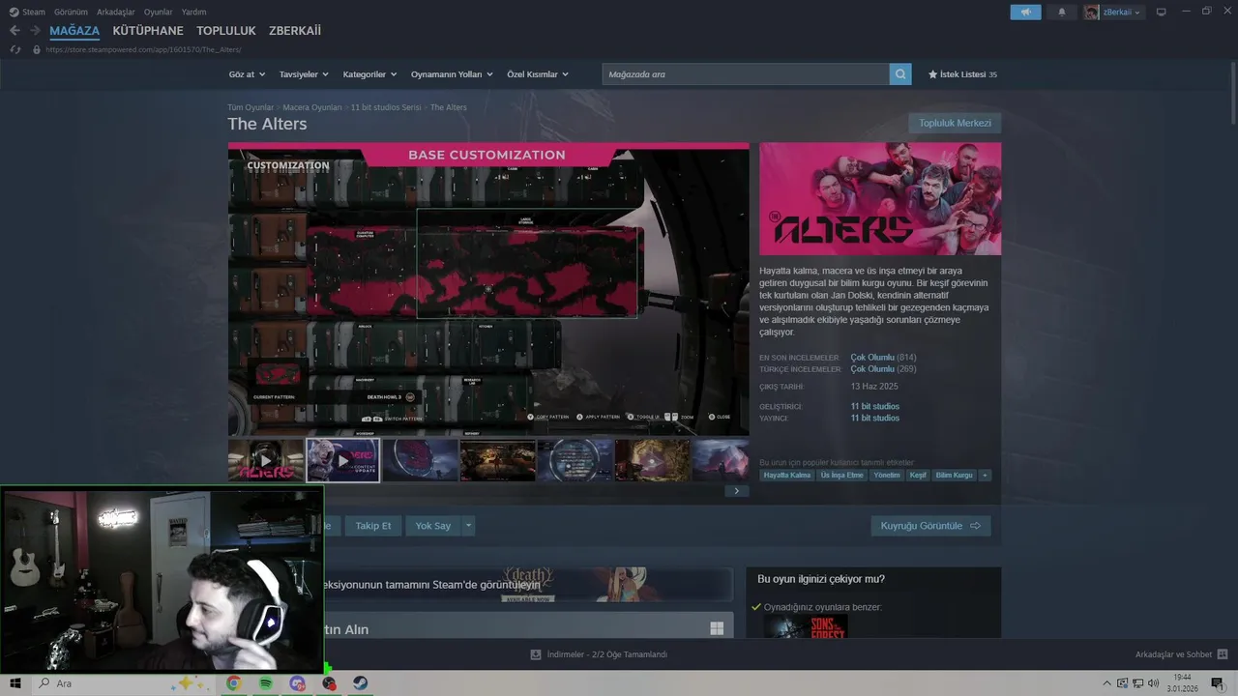Open the dropdown arrow next to Yok Say
The height and width of the screenshot is (696, 1238).
coord(468,526)
